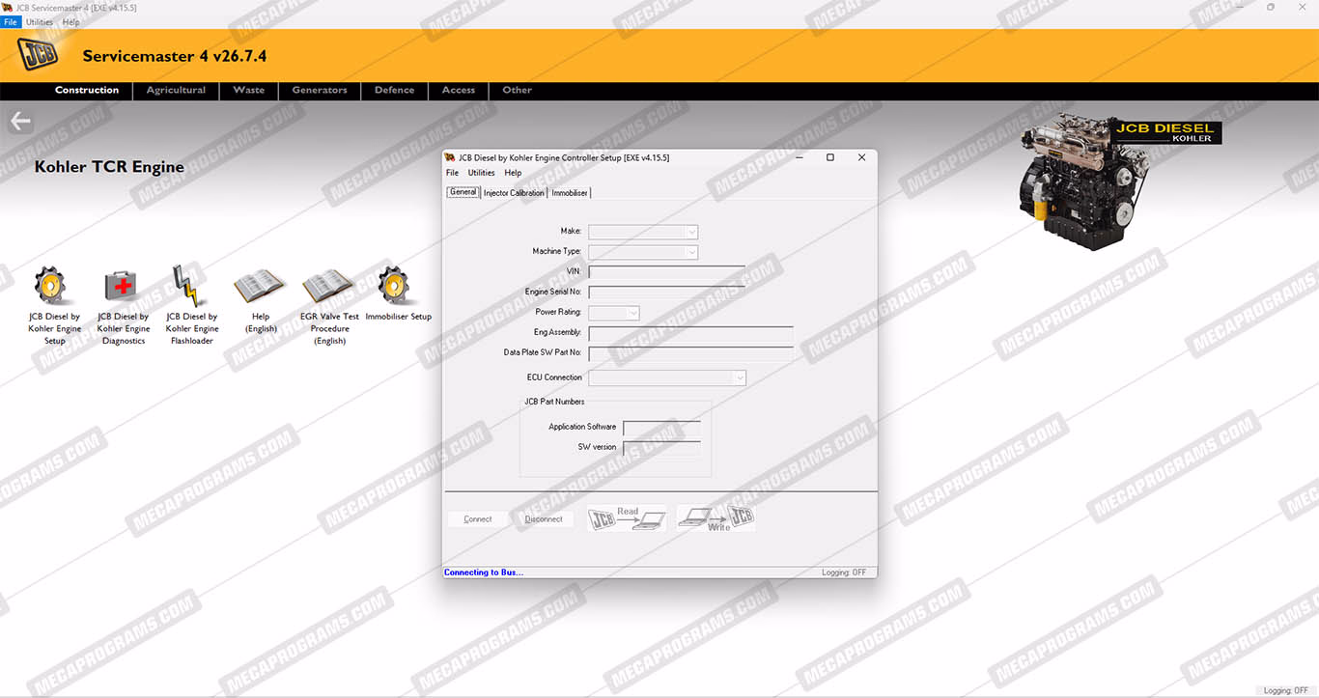Click the Eng Assembly field
This screenshot has height=698, width=1319.
[691, 333]
